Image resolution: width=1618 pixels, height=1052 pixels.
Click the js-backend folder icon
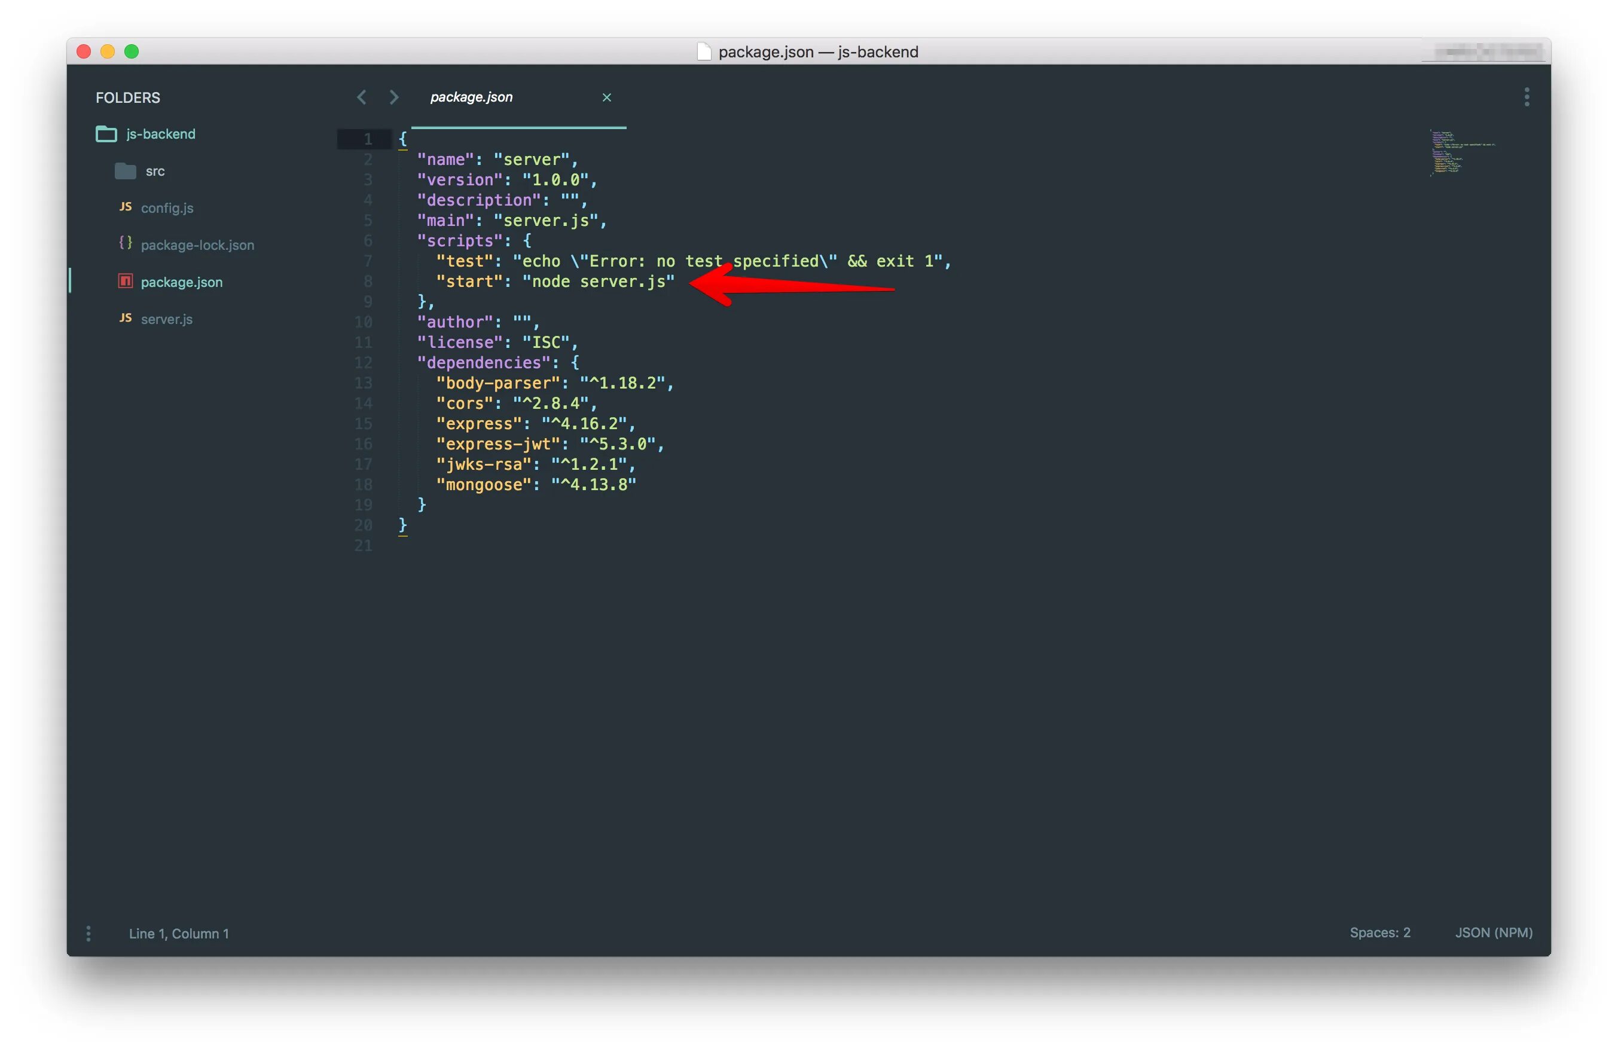pyautogui.click(x=106, y=134)
